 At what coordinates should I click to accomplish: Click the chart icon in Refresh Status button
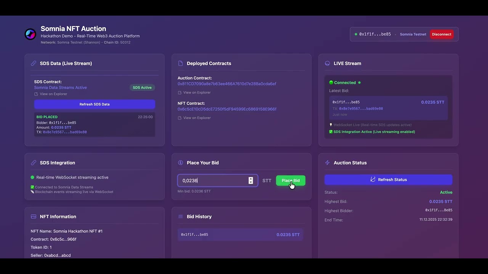tap(373, 180)
